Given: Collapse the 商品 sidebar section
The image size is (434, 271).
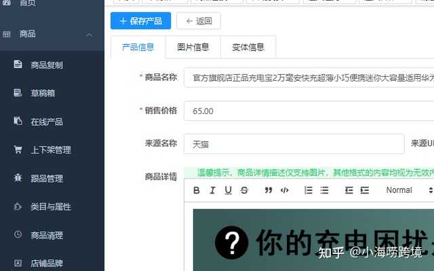Looking at the screenshot, I should [89, 35].
